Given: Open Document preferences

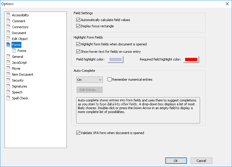Looking at the screenshot, I should [x=19, y=33].
